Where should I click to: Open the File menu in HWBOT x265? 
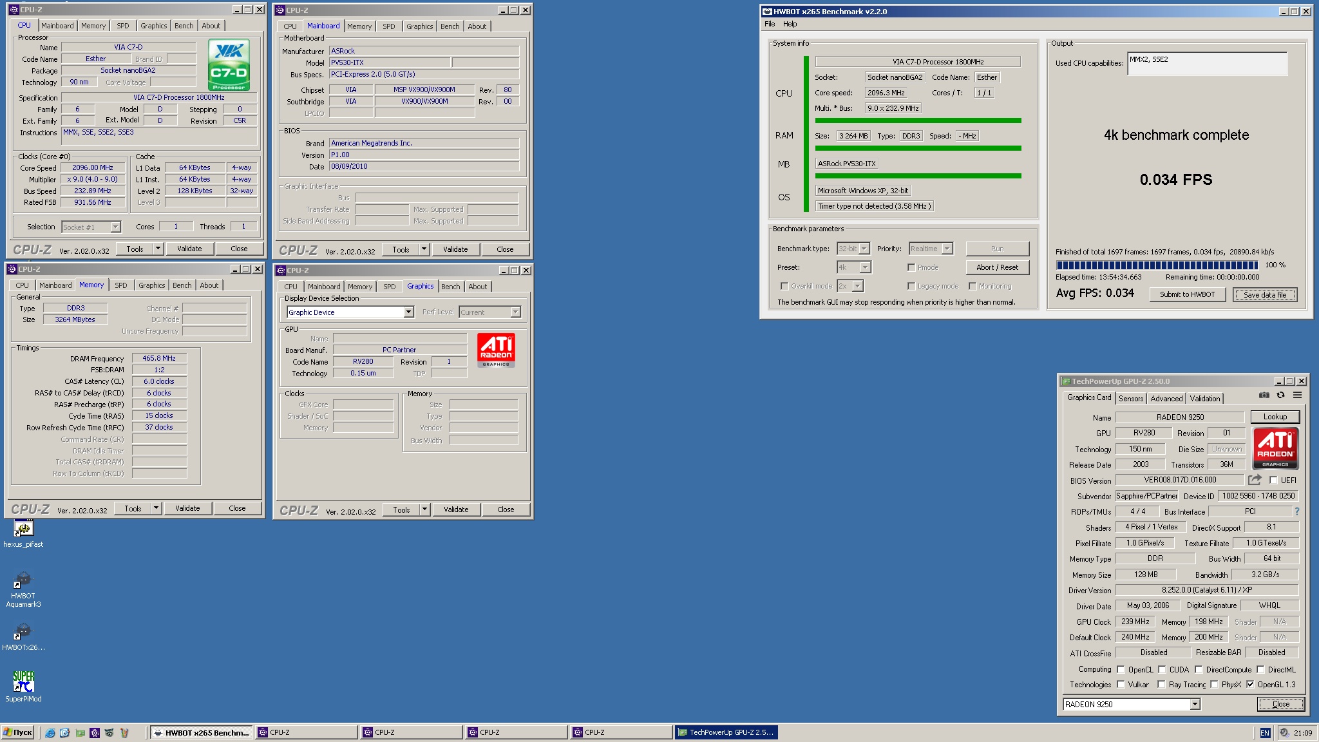pyautogui.click(x=770, y=24)
